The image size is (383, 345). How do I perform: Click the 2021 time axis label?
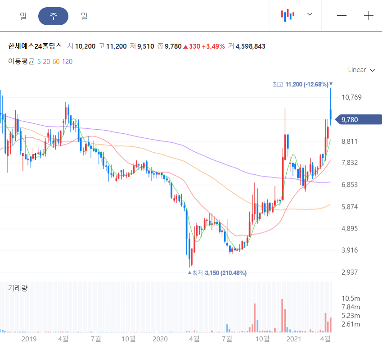coord(293,339)
